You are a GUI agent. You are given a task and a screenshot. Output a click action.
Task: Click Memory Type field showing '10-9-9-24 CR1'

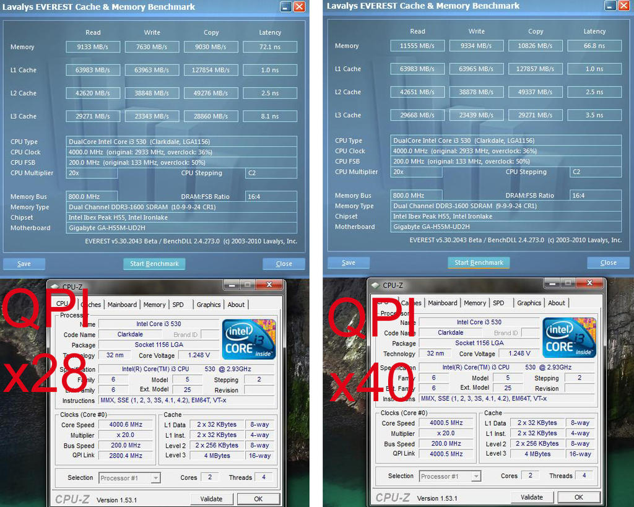pyautogui.click(x=181, y=207)
